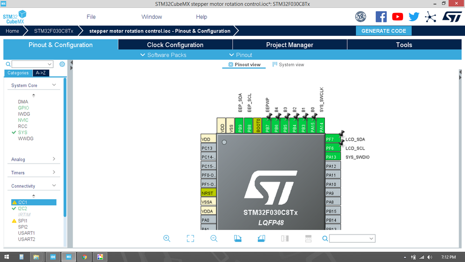This screenshot has width=465, height=262.
Task: Select SPI1 peripheral
Action: point(22,221)
